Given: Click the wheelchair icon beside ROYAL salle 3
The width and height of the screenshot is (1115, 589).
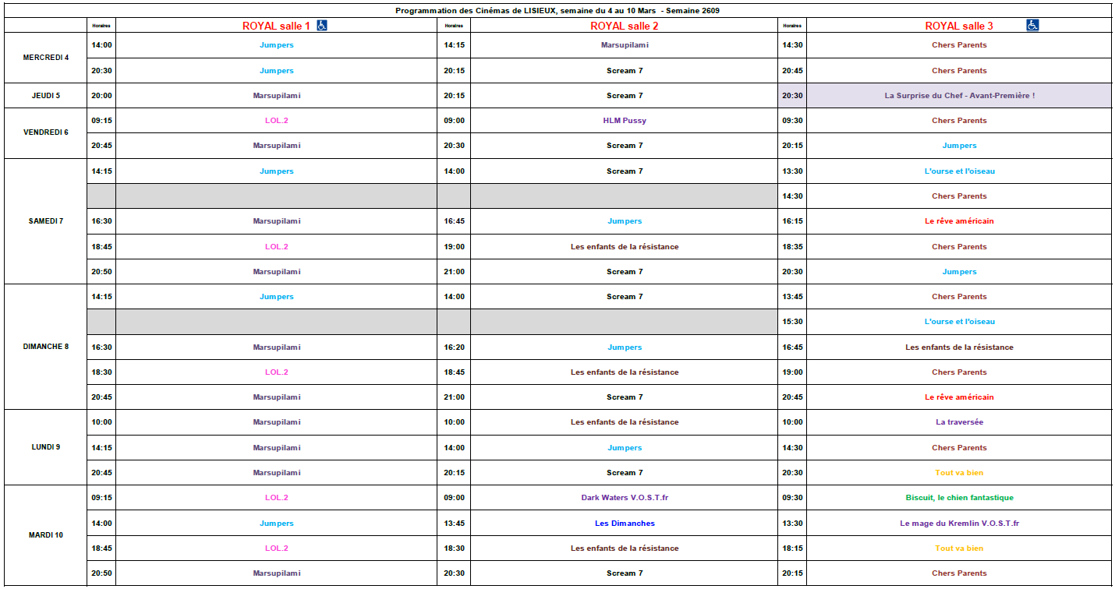Looking at the screenshot, I should click(1032, 26).
